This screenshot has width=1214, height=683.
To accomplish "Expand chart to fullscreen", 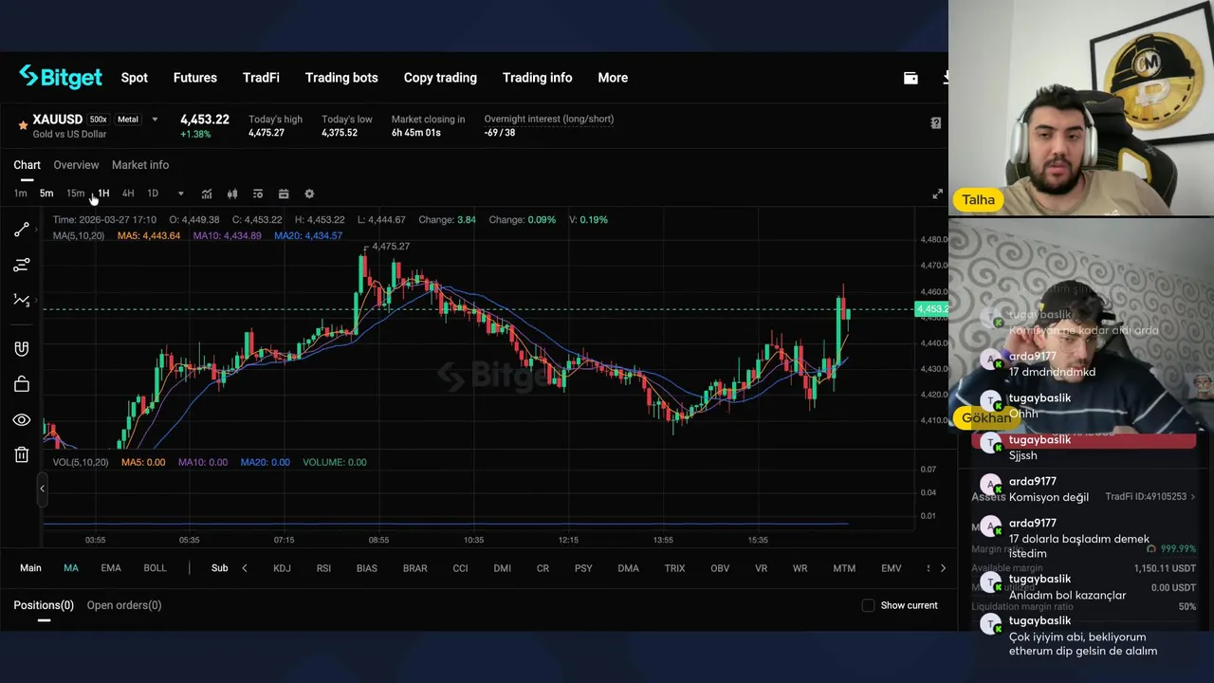I will pyautogui.click(x=938, y=194).
